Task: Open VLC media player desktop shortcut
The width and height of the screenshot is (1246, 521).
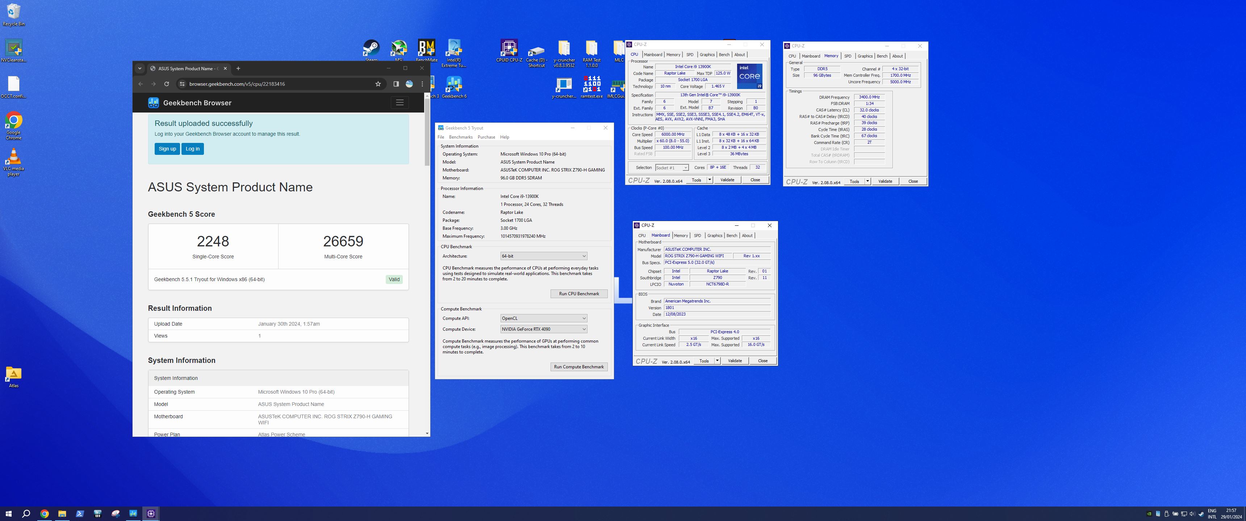Action: click(x=13, y=162)
